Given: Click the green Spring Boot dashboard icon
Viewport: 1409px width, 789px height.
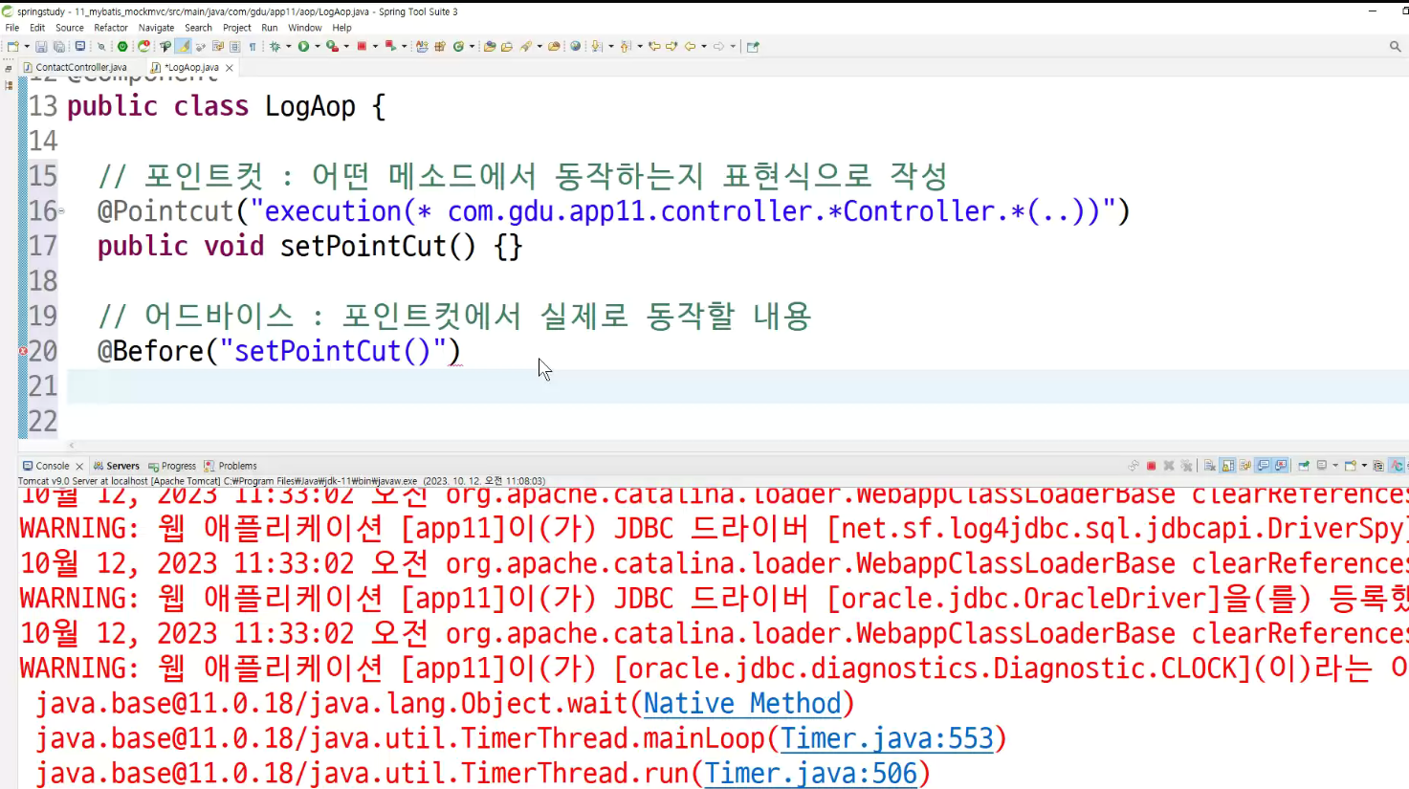Looking at the screenshot, I should click(x=122, y=46).
